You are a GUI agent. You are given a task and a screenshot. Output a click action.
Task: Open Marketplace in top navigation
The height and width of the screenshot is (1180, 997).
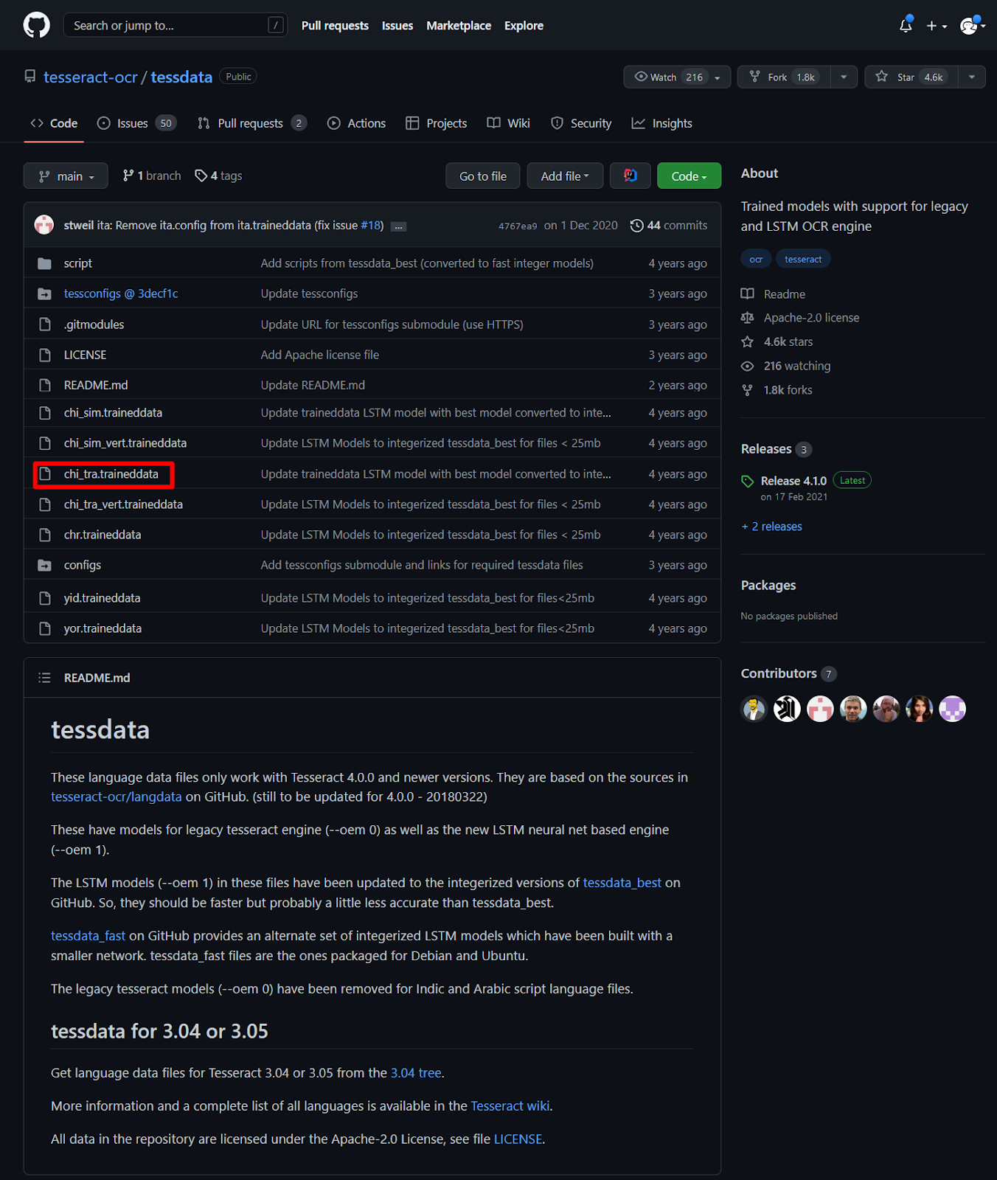click(x=459, y=26)
